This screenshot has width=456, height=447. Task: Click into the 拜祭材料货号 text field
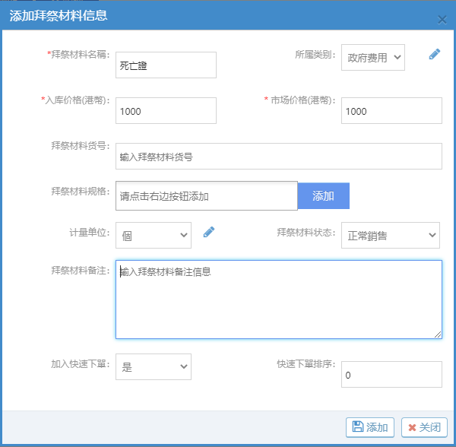pyautogui.click(x=279, y=157)
